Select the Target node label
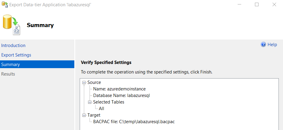This screenshot has height=130, width=283. pos(94,115)
